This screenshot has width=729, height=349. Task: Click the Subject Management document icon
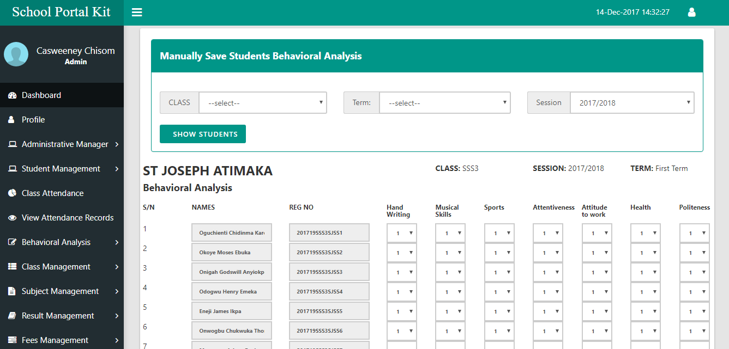(x=12, y=291)
